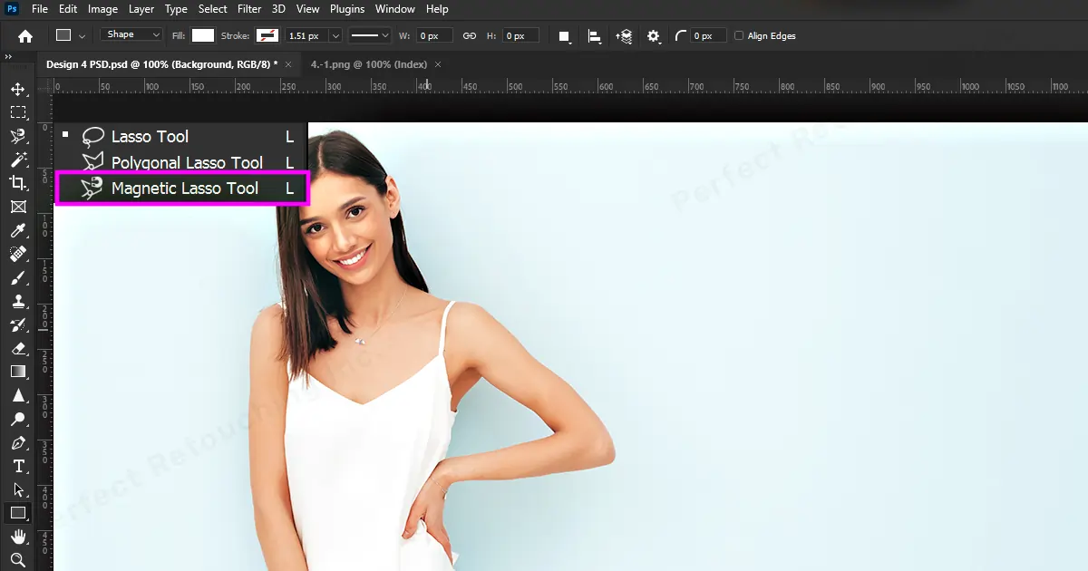This screenshot has height=571, width=1088.
Task: Select the Eraser tool
Action: 17,348
